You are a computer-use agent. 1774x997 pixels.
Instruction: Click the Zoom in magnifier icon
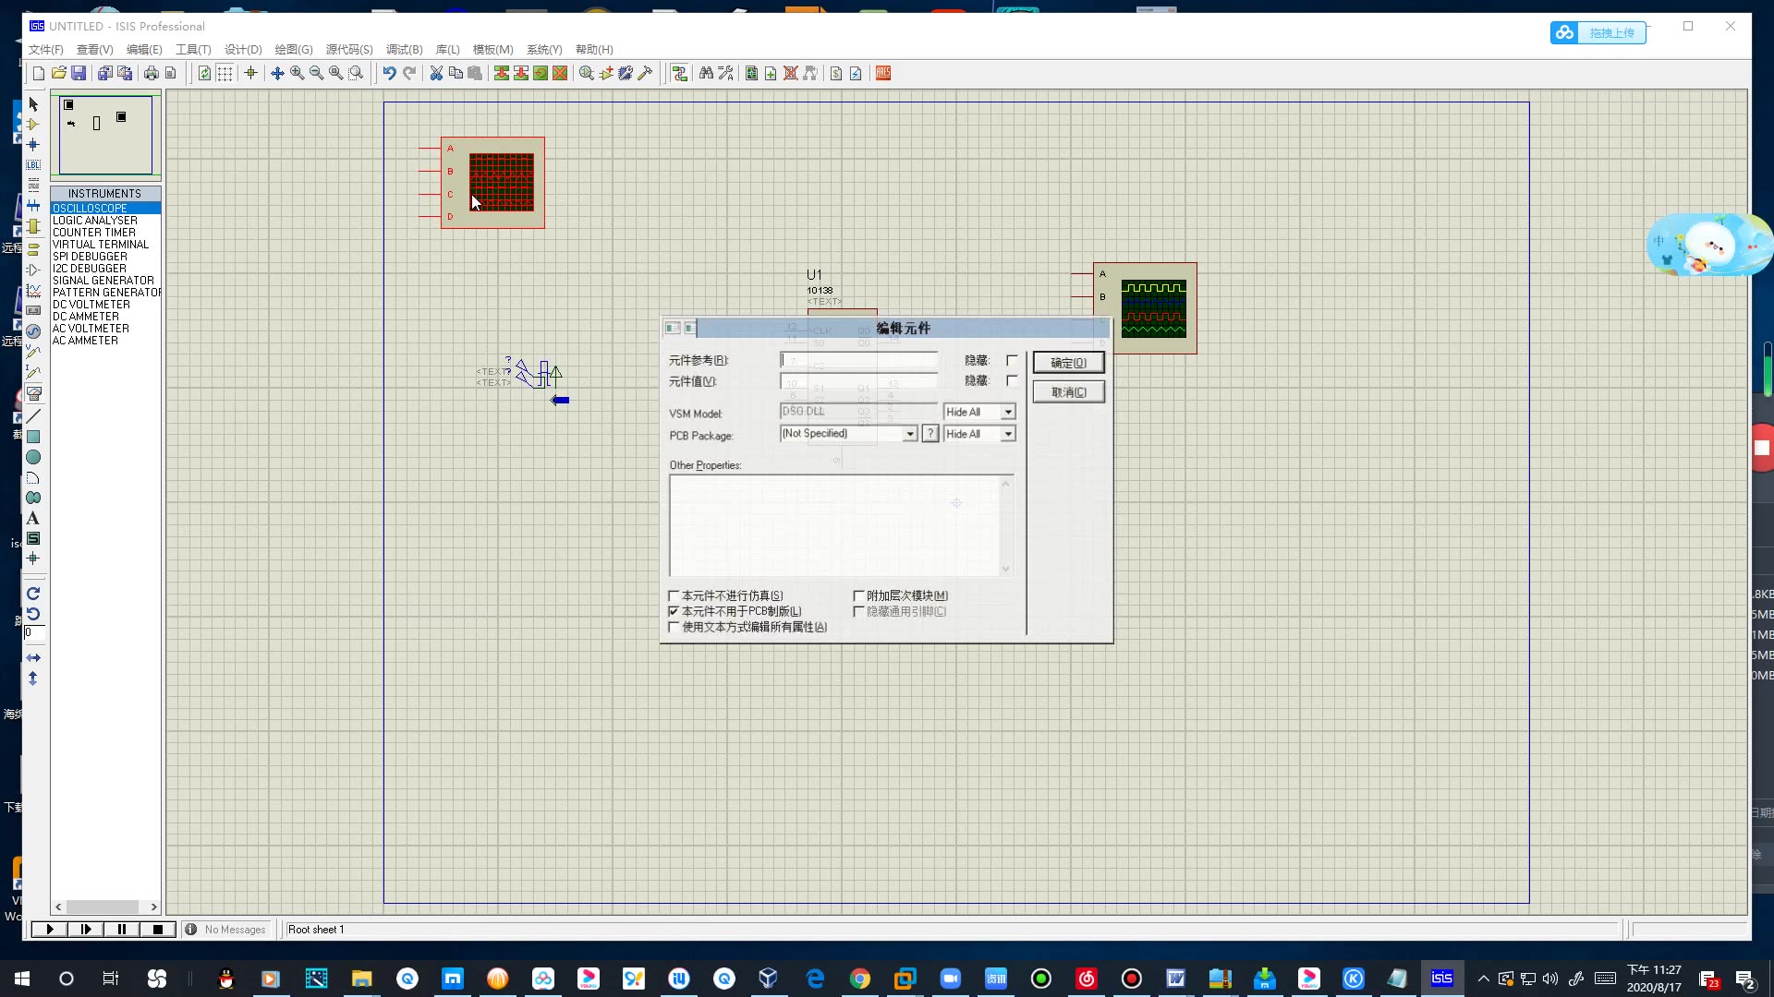click(x=297, y=73)
